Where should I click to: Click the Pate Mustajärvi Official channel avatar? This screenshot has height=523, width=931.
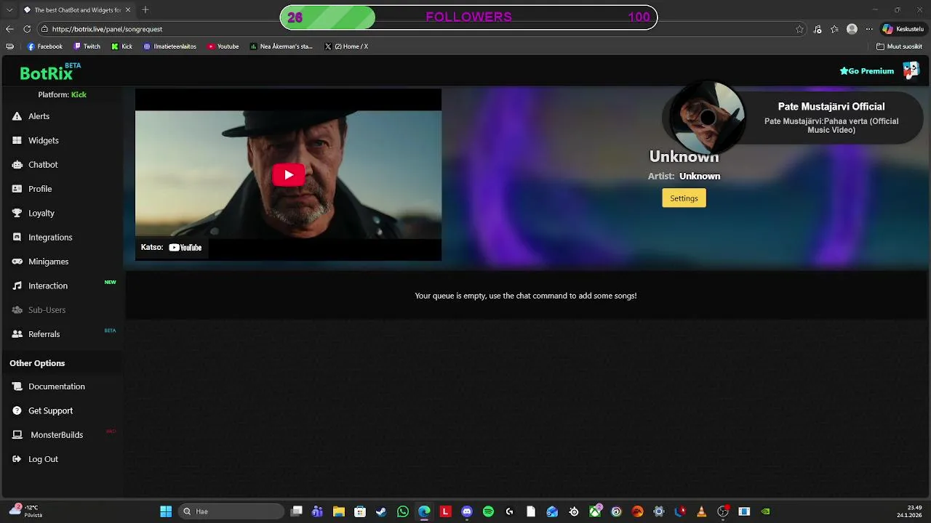(707, 118)
